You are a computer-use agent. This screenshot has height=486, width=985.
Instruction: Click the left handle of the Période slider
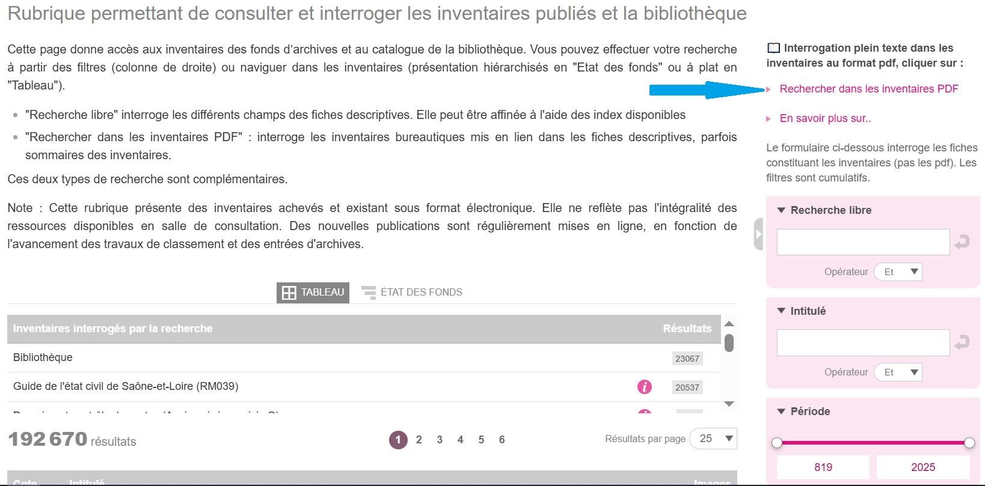pos(777,443)
